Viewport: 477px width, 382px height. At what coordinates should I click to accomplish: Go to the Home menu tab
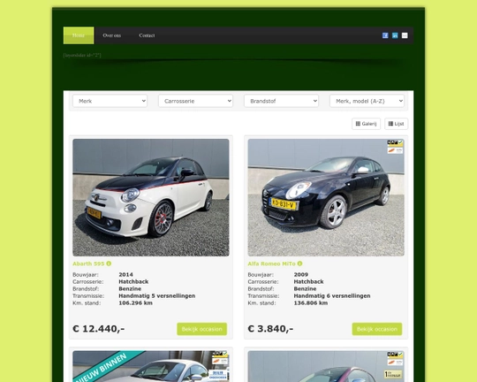click(79, 35)
